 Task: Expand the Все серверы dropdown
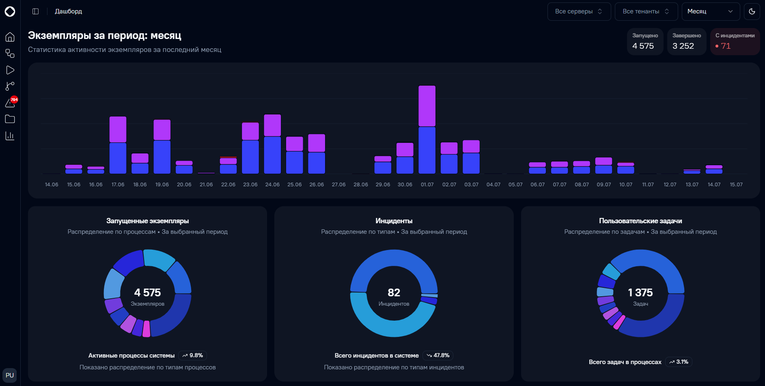pos(579,11)
